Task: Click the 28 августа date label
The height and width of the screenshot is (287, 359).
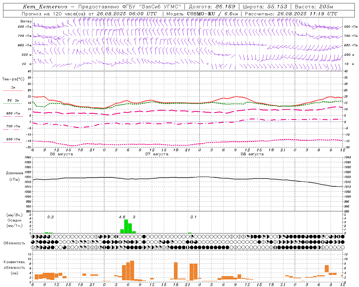Action: 252,154
